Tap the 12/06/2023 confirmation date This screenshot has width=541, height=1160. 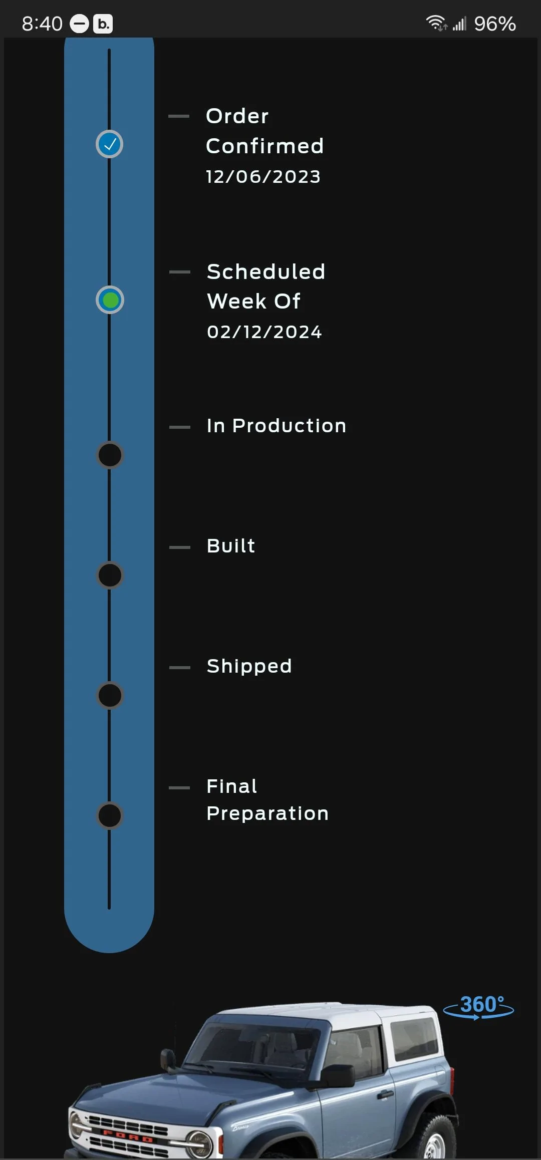tap(263, 177)
